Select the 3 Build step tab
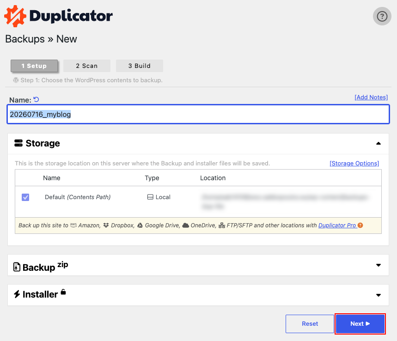Screen dimensions: 397x341 coord(140,66)
